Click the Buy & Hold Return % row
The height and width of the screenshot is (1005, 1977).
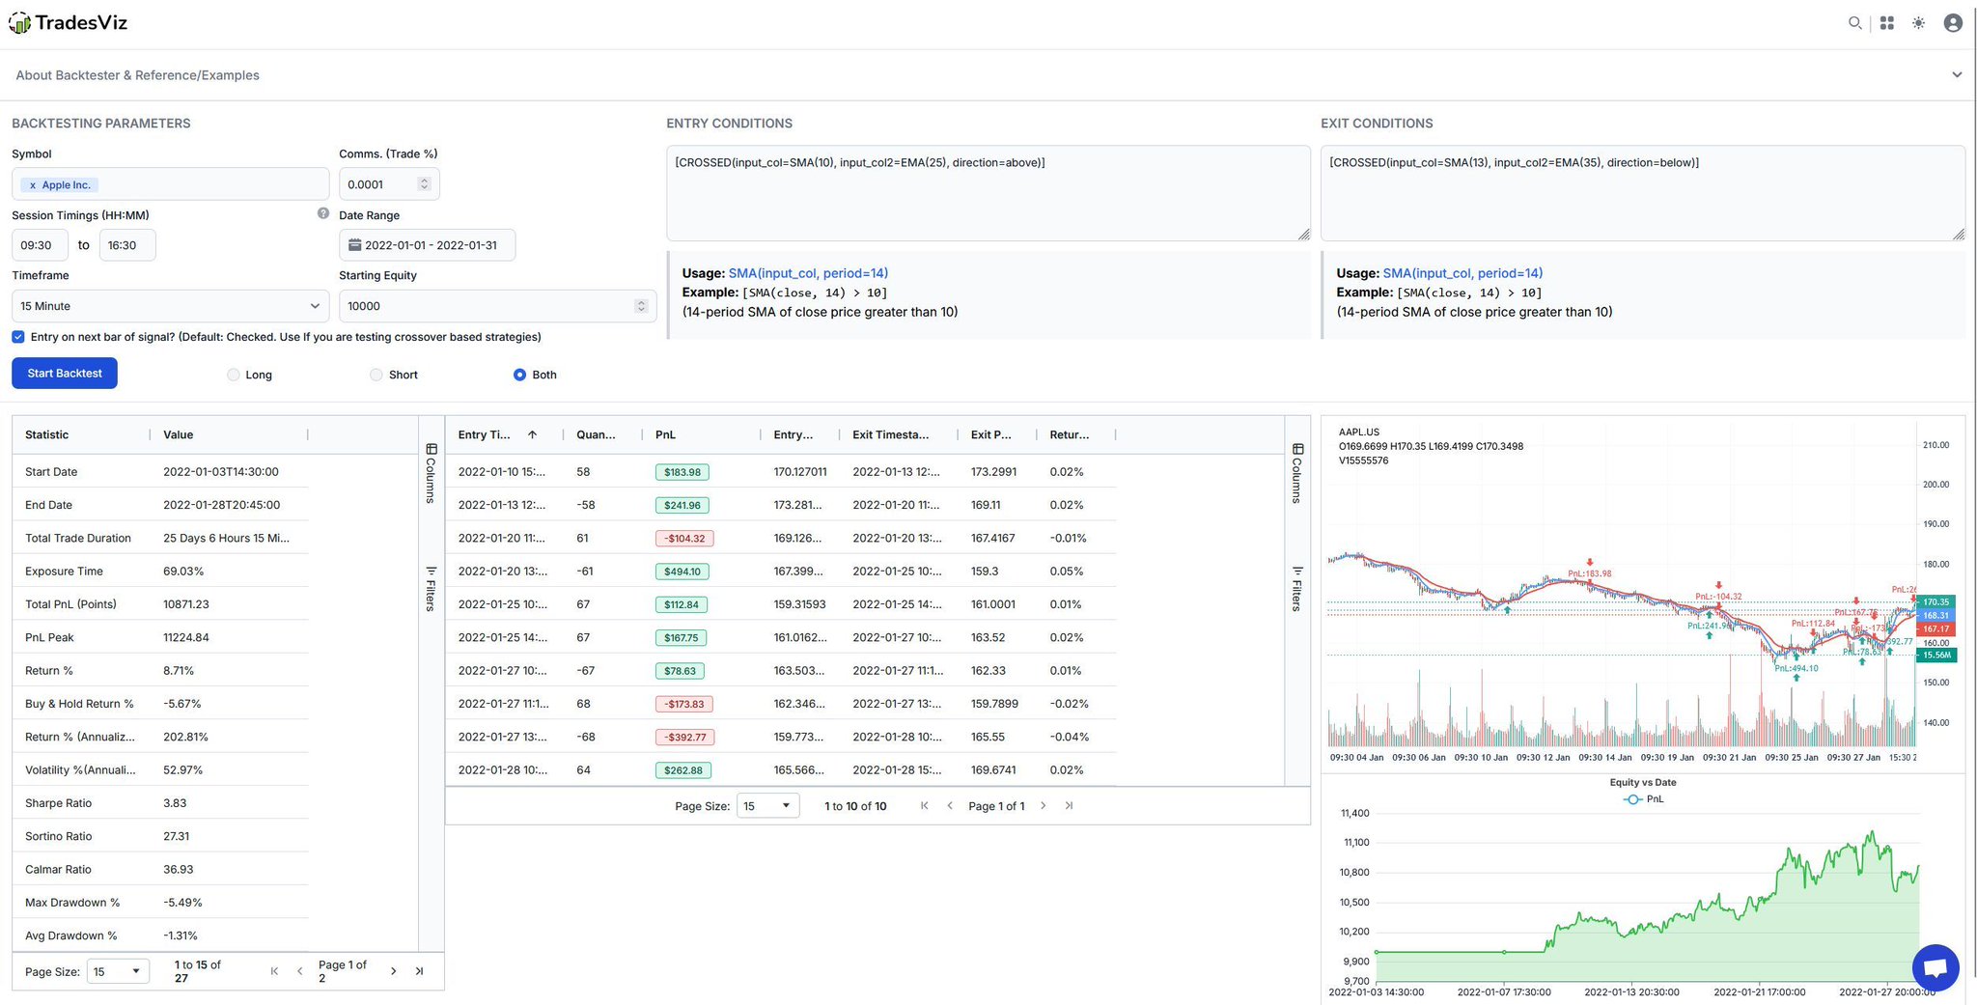click(x=160, y=704)
